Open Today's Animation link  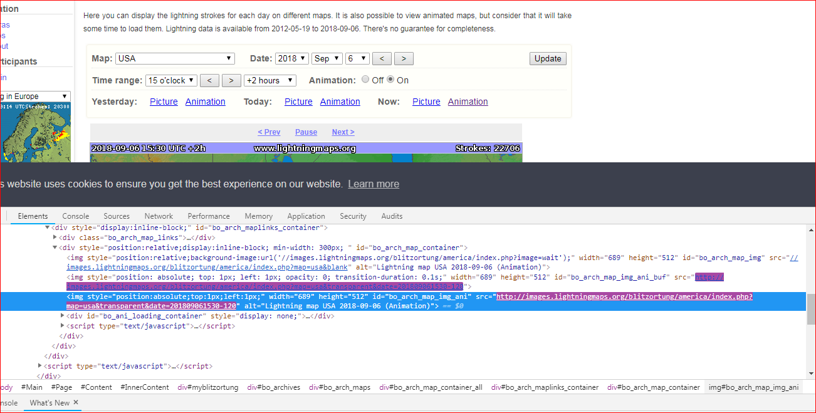click(x=340, y=102)
